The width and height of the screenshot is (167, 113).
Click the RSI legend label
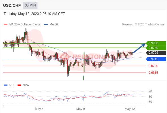[12, 85]
